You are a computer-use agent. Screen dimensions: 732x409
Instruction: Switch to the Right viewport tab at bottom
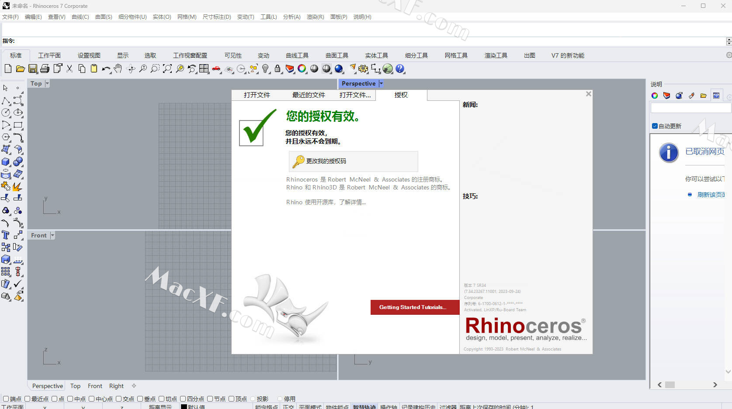pyautogui.click(x=116, y=386)
